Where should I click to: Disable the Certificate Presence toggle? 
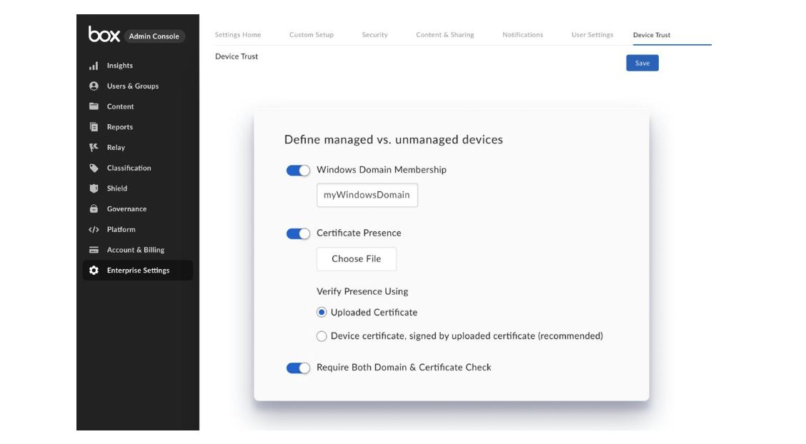298,233
